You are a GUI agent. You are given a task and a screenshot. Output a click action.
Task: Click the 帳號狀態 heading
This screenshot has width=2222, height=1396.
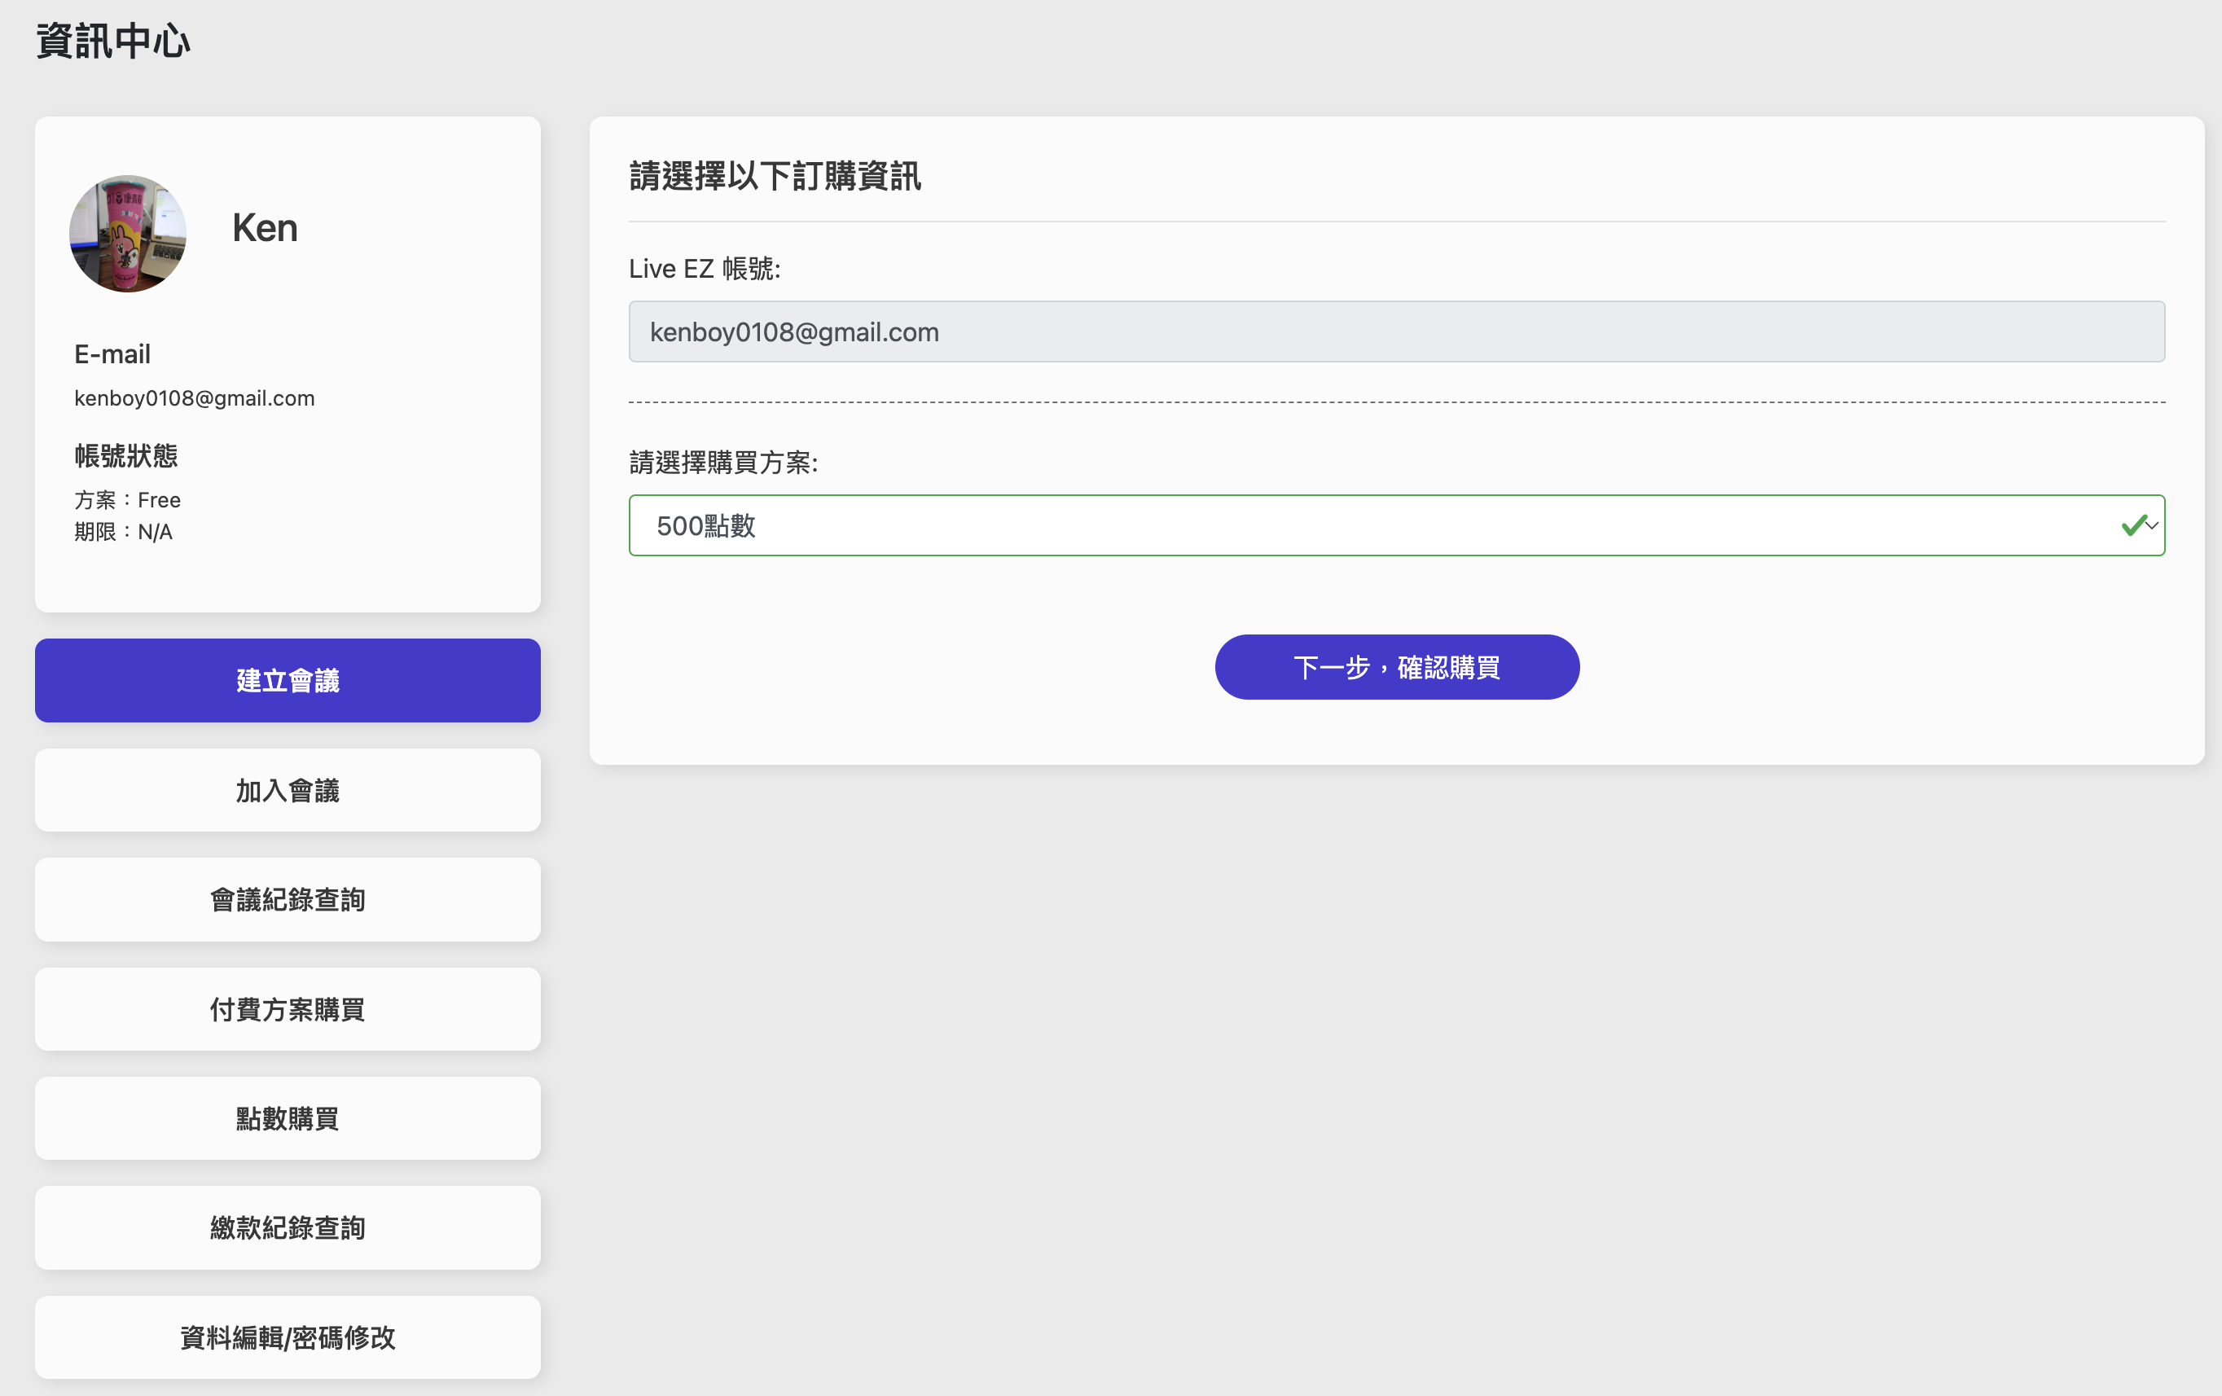125,456
